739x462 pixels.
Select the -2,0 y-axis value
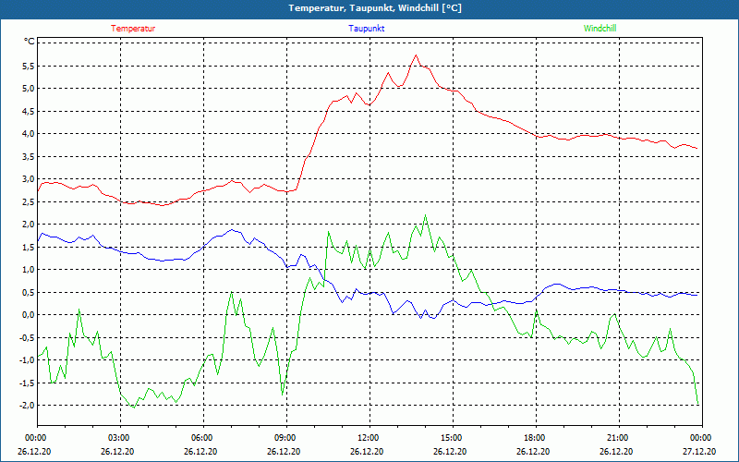[28, 406]
